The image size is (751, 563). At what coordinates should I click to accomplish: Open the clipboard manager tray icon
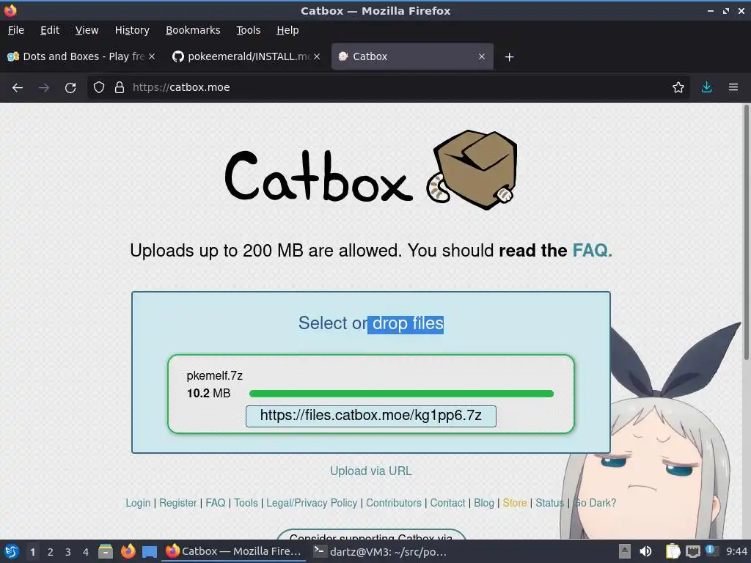coord(673,551)
